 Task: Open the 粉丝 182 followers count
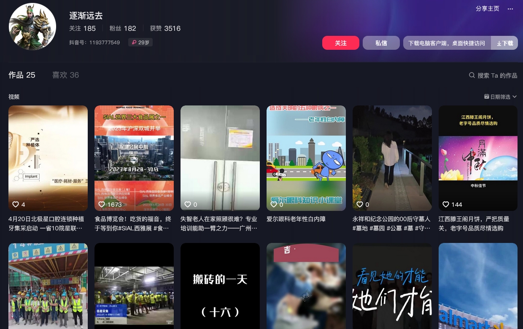pyautogui.click(x=123, y=28)
